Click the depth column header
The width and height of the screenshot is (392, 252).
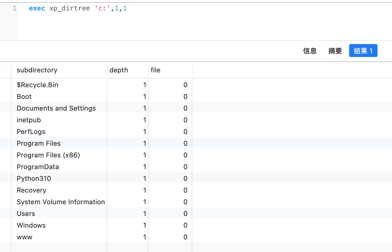coord(119,70)
